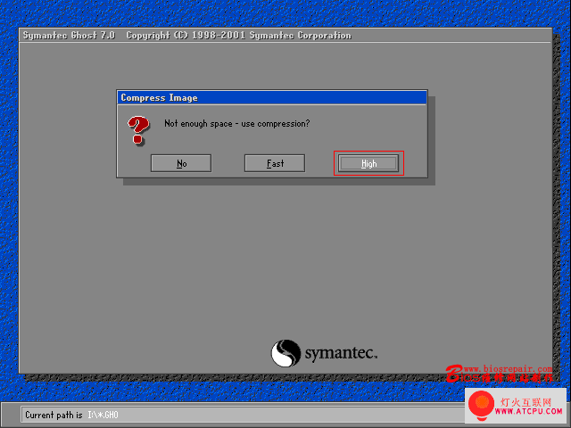This screenshot has width=571, height=428.
Task: Pick High compression button
Action: click(368, 163)
